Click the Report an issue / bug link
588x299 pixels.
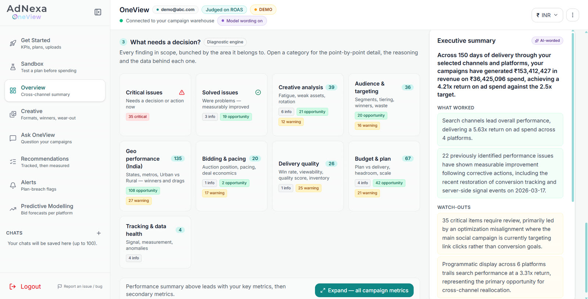coord(80,287)
